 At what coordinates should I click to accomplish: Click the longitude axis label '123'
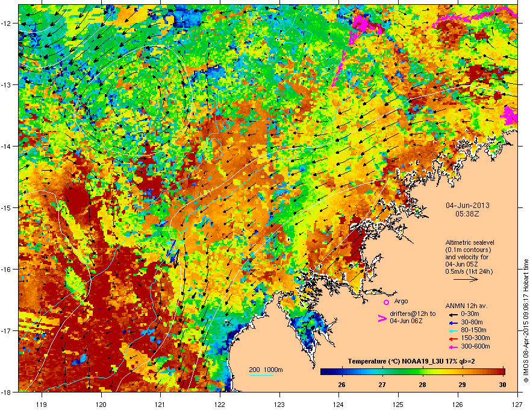(x=279, y=404)
